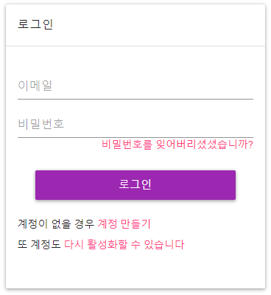Screen dimensions: 271x295
Task: Click the 이메일 placeholder label
Action: (35, 86)
